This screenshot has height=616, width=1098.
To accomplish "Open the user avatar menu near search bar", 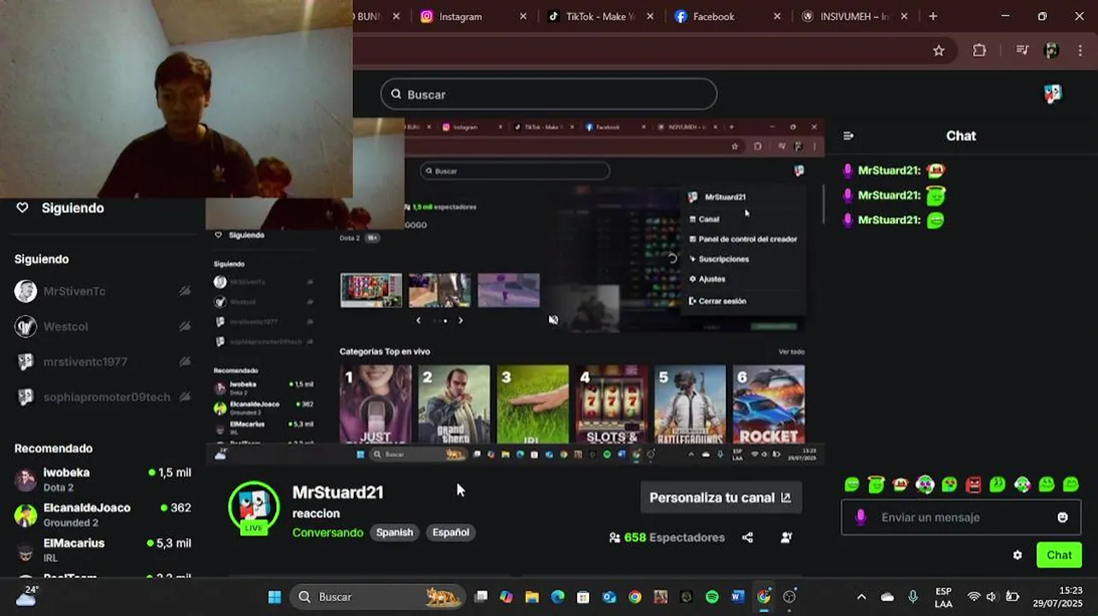I will click(1053, 94).
